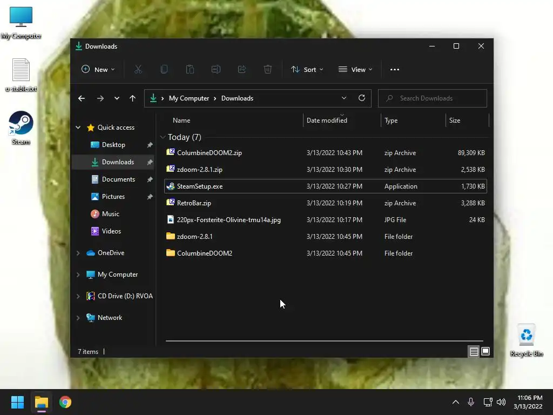Viewport: 553px width, 415px height.
Task: Show hidden tray icons chevron
Action: tap(456, 402)
